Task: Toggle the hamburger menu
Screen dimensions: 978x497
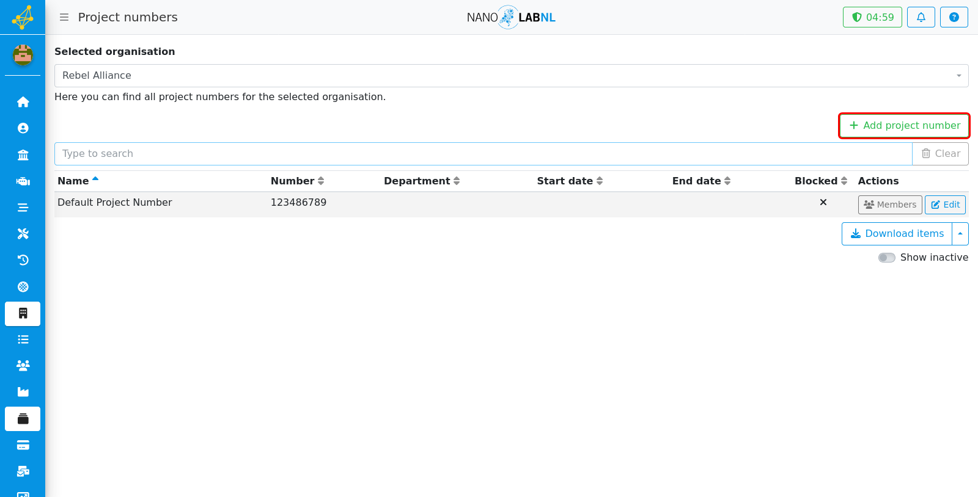Action: click(x=64, y=17)
